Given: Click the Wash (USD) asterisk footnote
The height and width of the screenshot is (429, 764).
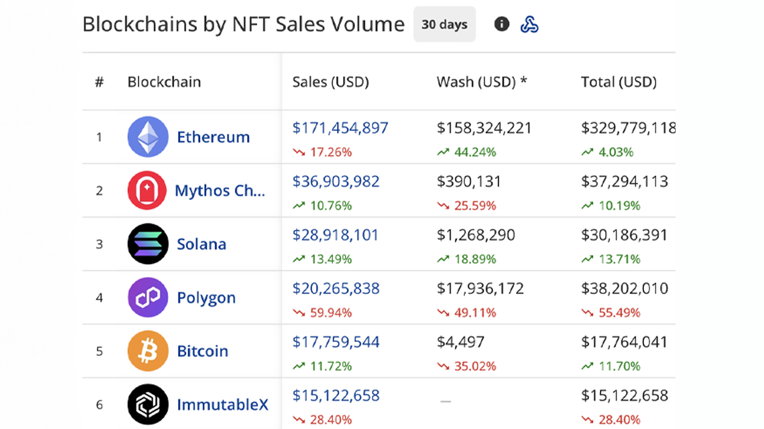Looking at the screenshot, I should click(523, 82).
